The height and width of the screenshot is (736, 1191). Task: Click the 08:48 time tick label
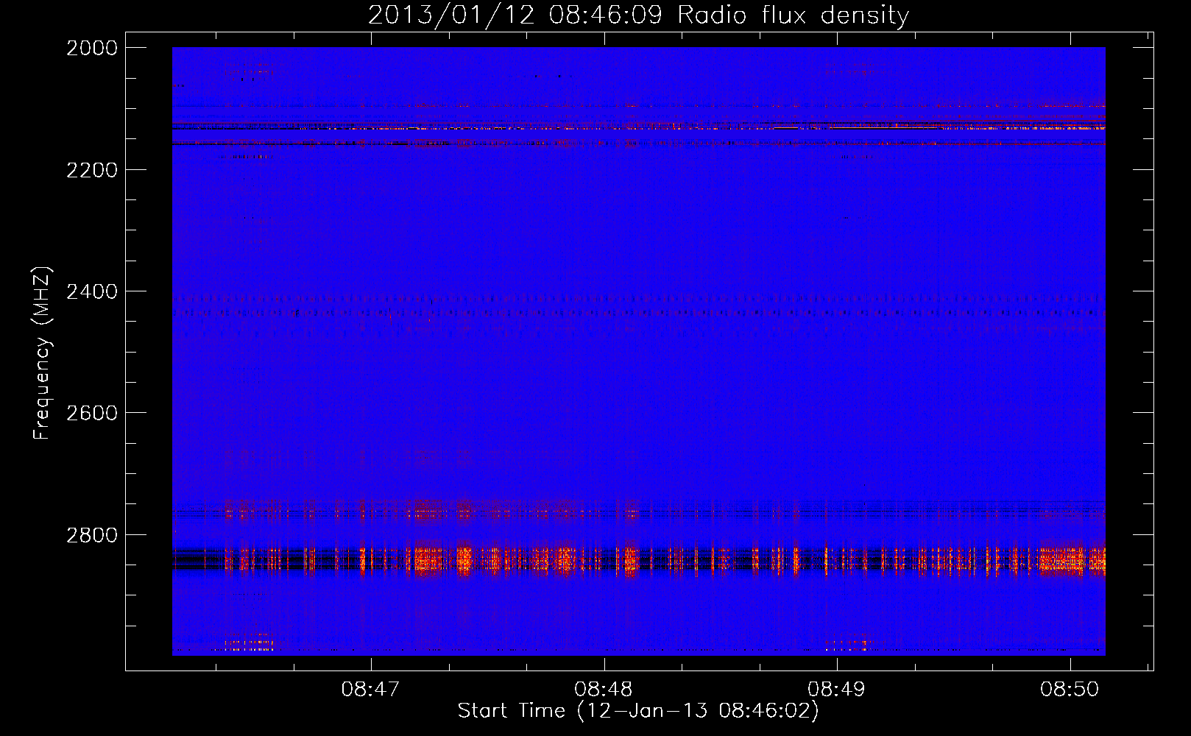point(604,689)
